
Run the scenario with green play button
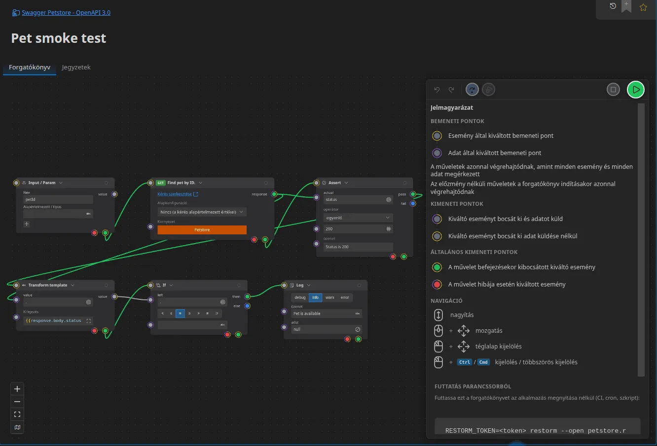pyautogui.click(x=636, y=90)
